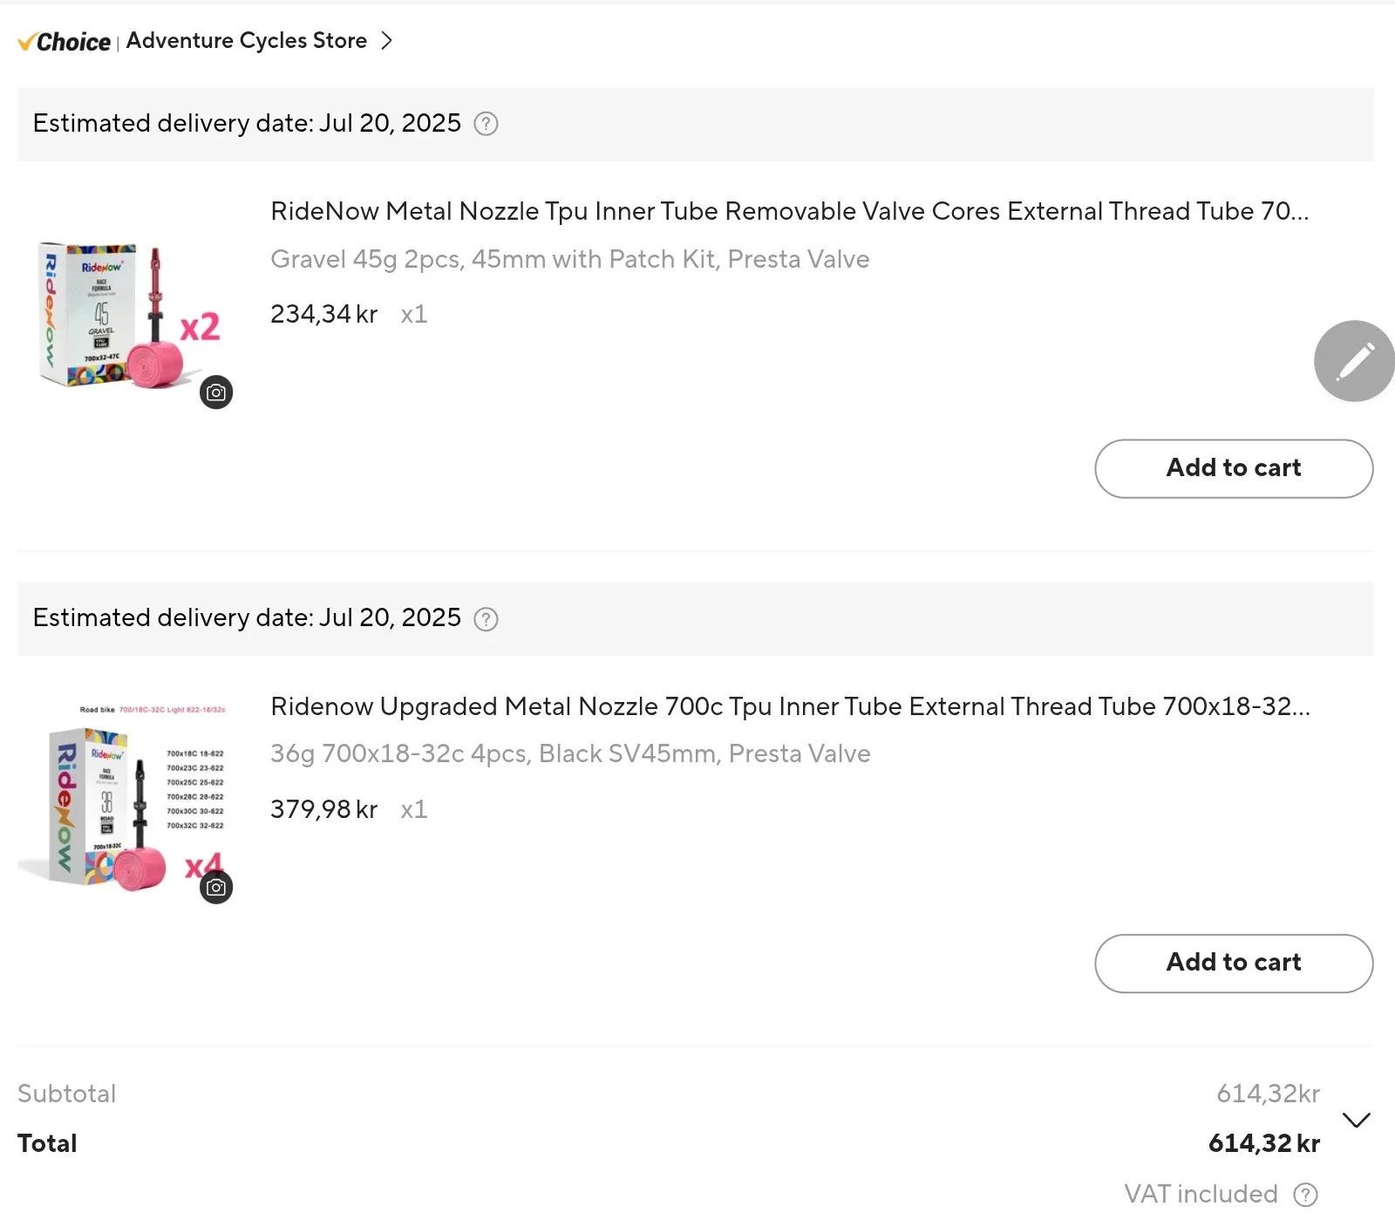The image size is (1395, 1220).
Task: Click help icon beside first delivery date
Action: point(486,124)
